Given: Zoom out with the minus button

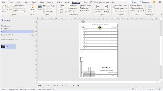Looking at the screenshot, I should click(x=136, y=89).
